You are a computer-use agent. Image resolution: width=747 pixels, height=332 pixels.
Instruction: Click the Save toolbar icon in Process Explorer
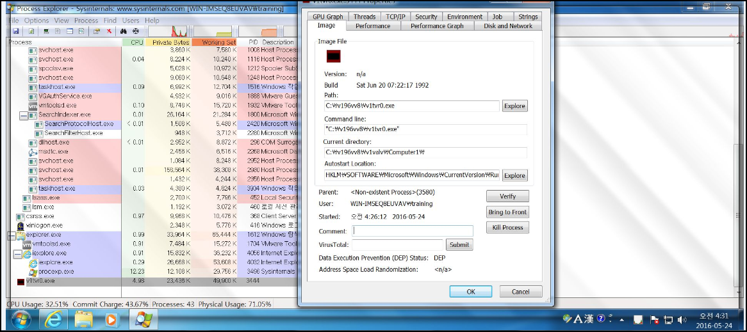click(16, 31)
